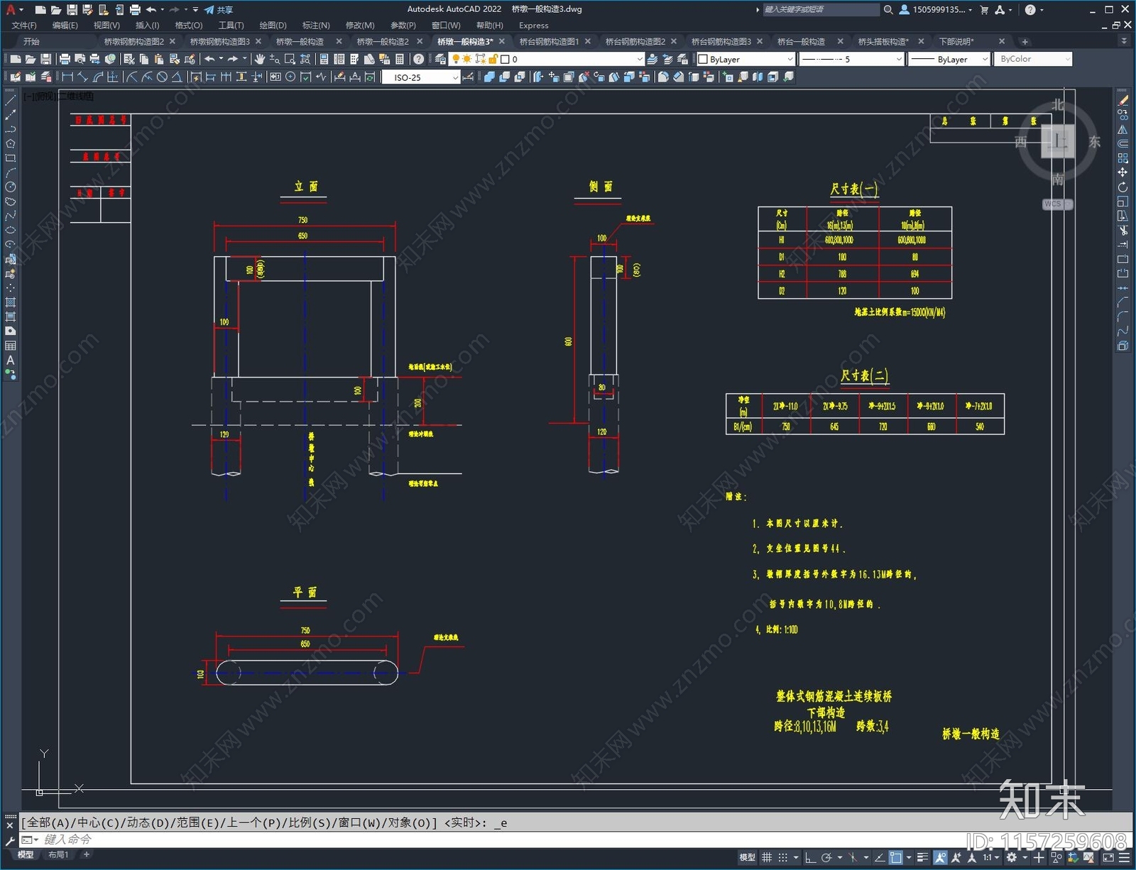The height and width of the screenshot is (870, 1136).
Task: Toggle drawing grid display in status bar
Action: 767,858
